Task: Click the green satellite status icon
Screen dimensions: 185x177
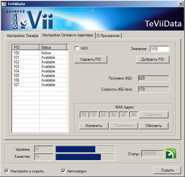Action: tap(171, 153)
